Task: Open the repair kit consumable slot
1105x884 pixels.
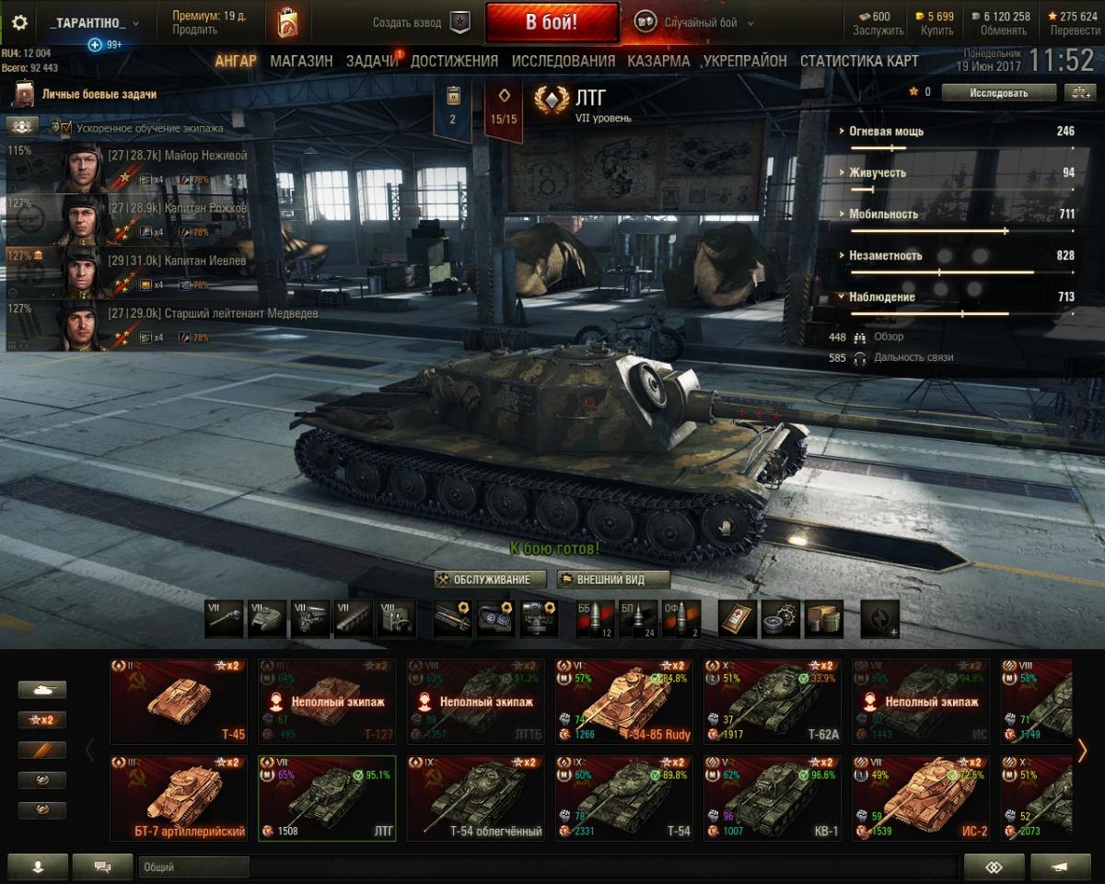Action: click(779, 619)
